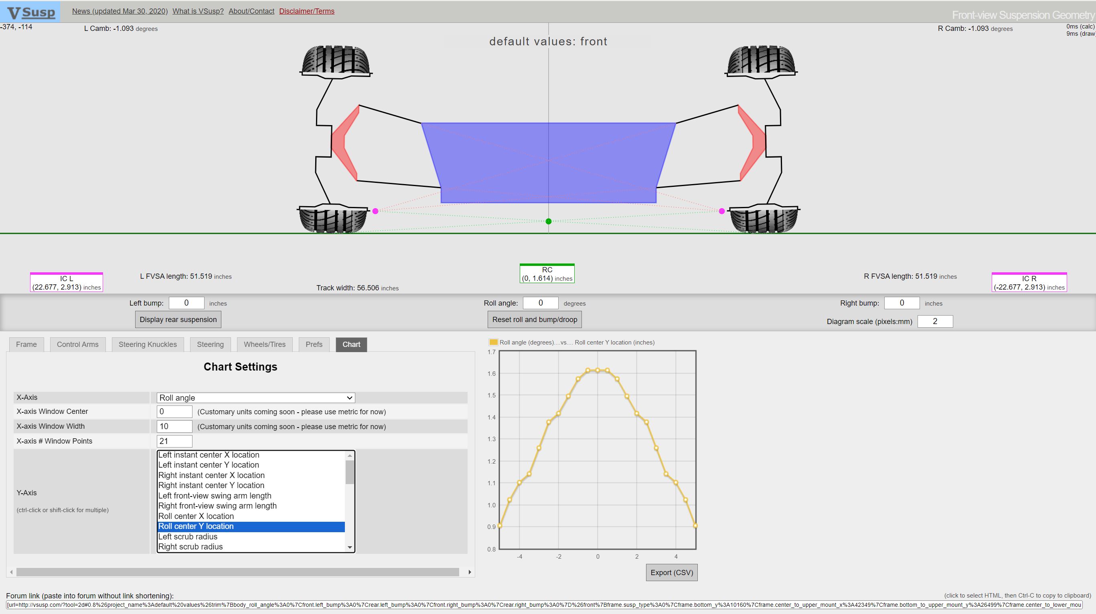Toggle the yellow chart legend swatch
The image size is (1096, 614).
pyautogui.click(x=493, y=342)
